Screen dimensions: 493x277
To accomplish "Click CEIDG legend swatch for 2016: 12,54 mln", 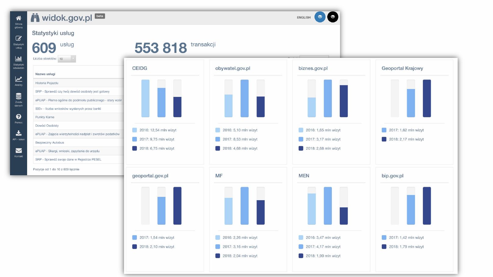I will [x=134, y=130].
